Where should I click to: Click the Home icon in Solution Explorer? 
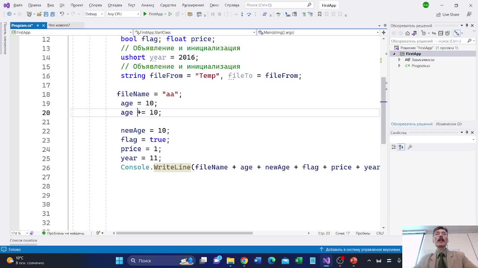pos(407,33)
